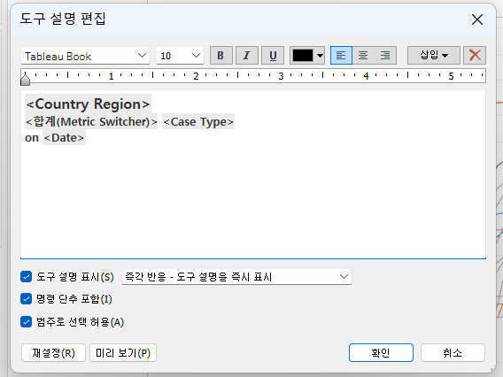Confirm with the 확인 button
503x377 pixels.
[381, 352]
